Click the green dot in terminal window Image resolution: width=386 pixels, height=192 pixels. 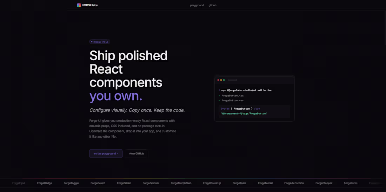[x=224, y=80]
